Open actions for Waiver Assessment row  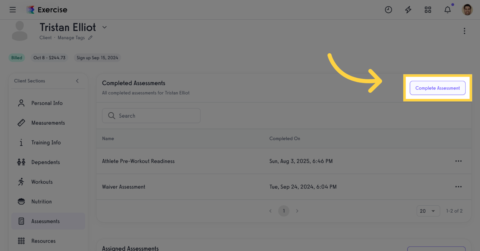pos(458,187)
